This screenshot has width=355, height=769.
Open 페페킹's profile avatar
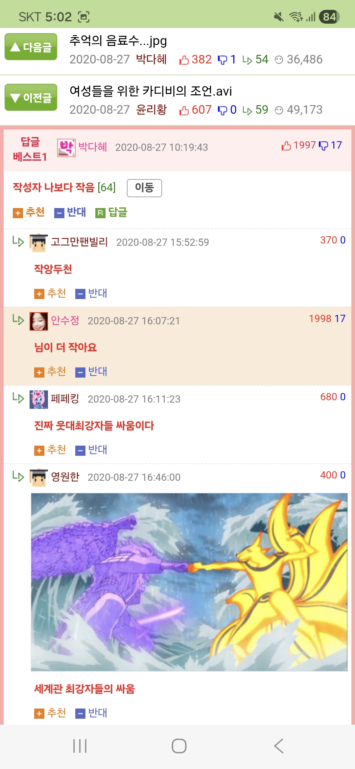pos(39,399)
